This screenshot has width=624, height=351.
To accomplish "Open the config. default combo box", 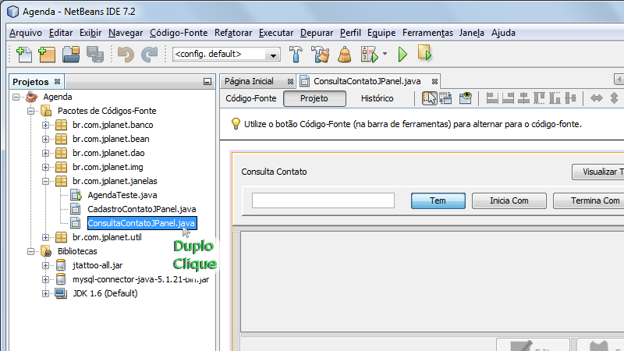I will [226, 54].
